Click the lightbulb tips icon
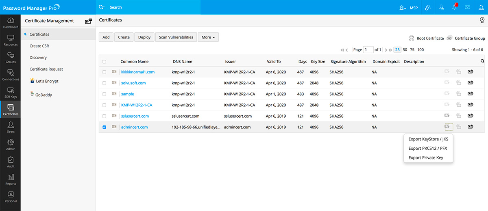The image size is (488, 211). [x=482, y=20]
